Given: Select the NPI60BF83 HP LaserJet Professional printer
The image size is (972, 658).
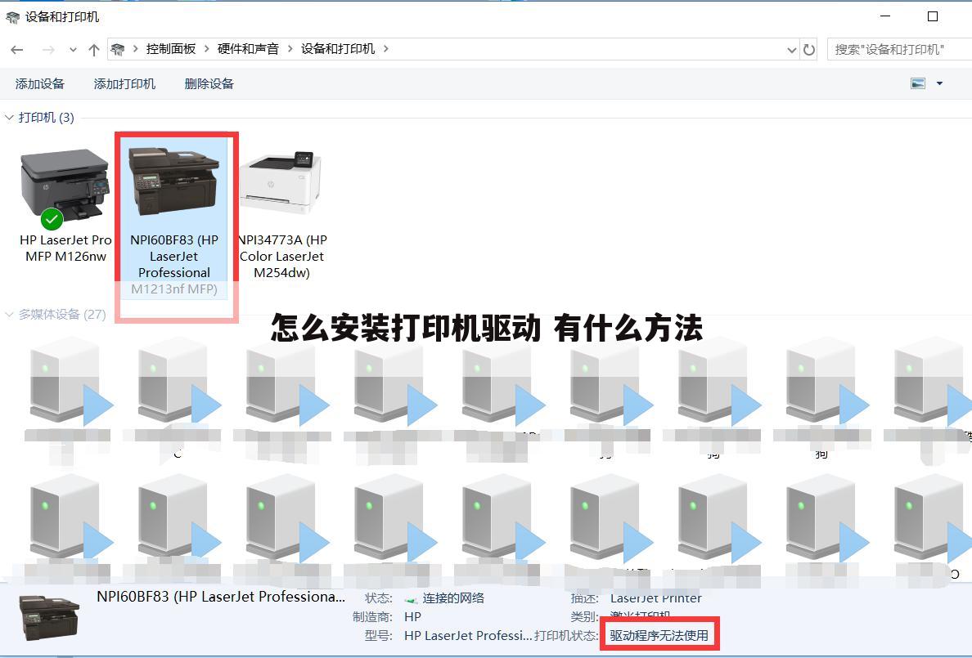Looking at the screenshot, I should click(x=174, y=217).
